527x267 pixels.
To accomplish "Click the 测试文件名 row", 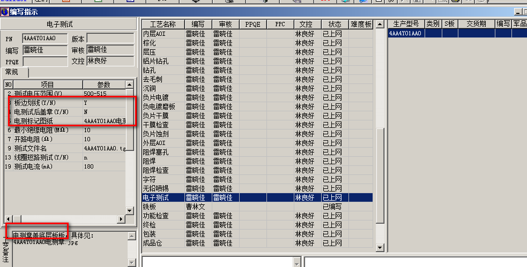I will pyautogui.click(x=65, y=148).
